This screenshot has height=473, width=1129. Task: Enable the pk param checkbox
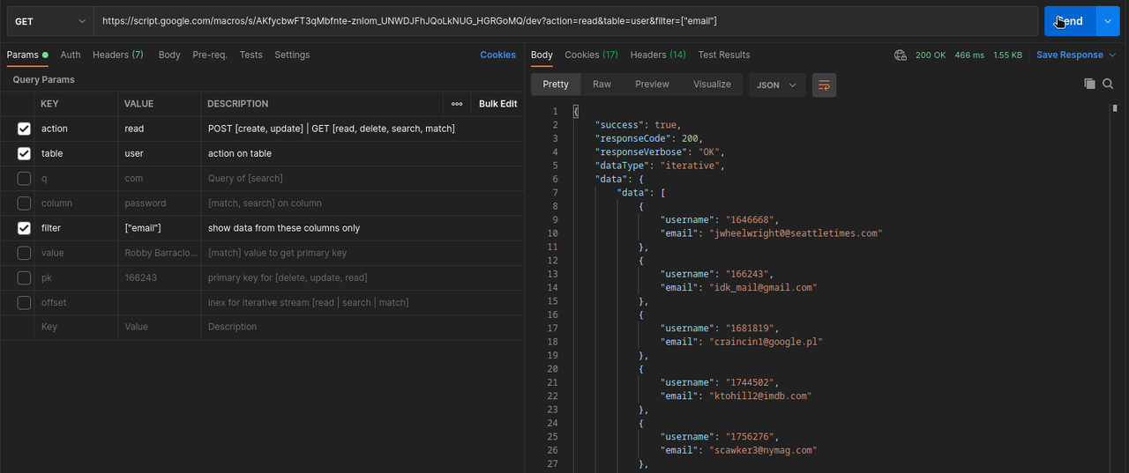[24, 277]
